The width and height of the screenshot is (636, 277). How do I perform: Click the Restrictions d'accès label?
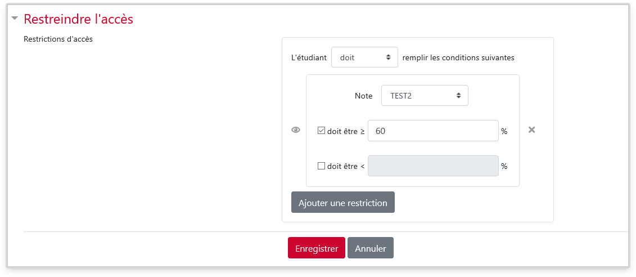(58, 39)
